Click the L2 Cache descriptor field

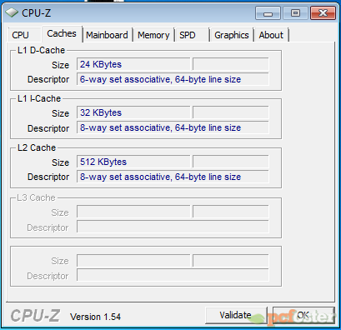[x=173, y=177]
